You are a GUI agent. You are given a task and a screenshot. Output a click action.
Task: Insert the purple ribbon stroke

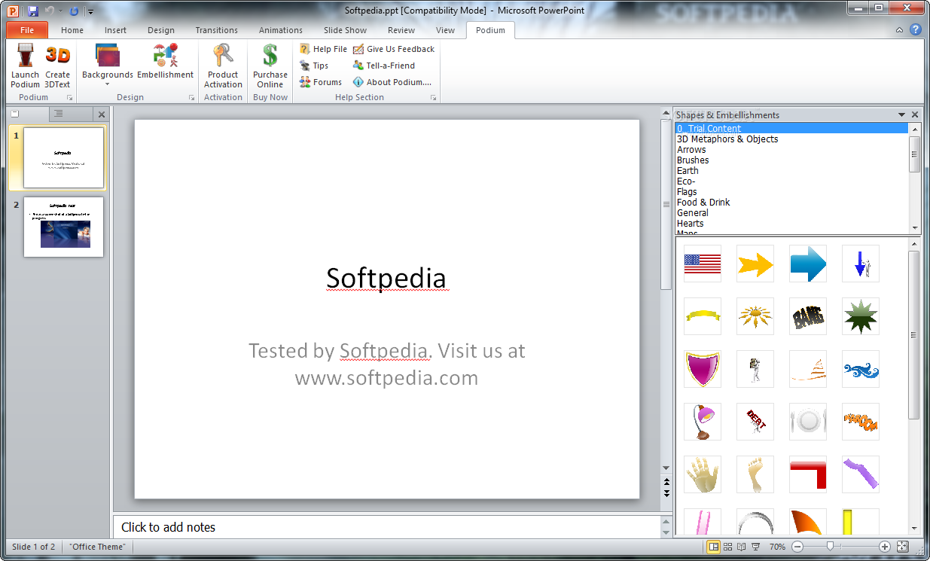click(x=861, y=474)
